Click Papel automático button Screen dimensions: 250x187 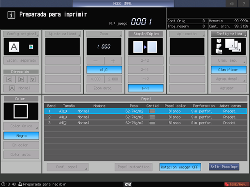pos(133,167)
